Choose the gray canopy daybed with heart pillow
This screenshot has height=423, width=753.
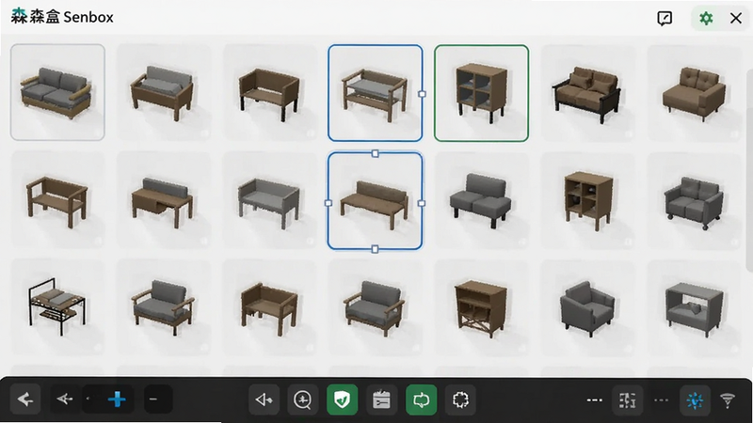coord(694,307)
